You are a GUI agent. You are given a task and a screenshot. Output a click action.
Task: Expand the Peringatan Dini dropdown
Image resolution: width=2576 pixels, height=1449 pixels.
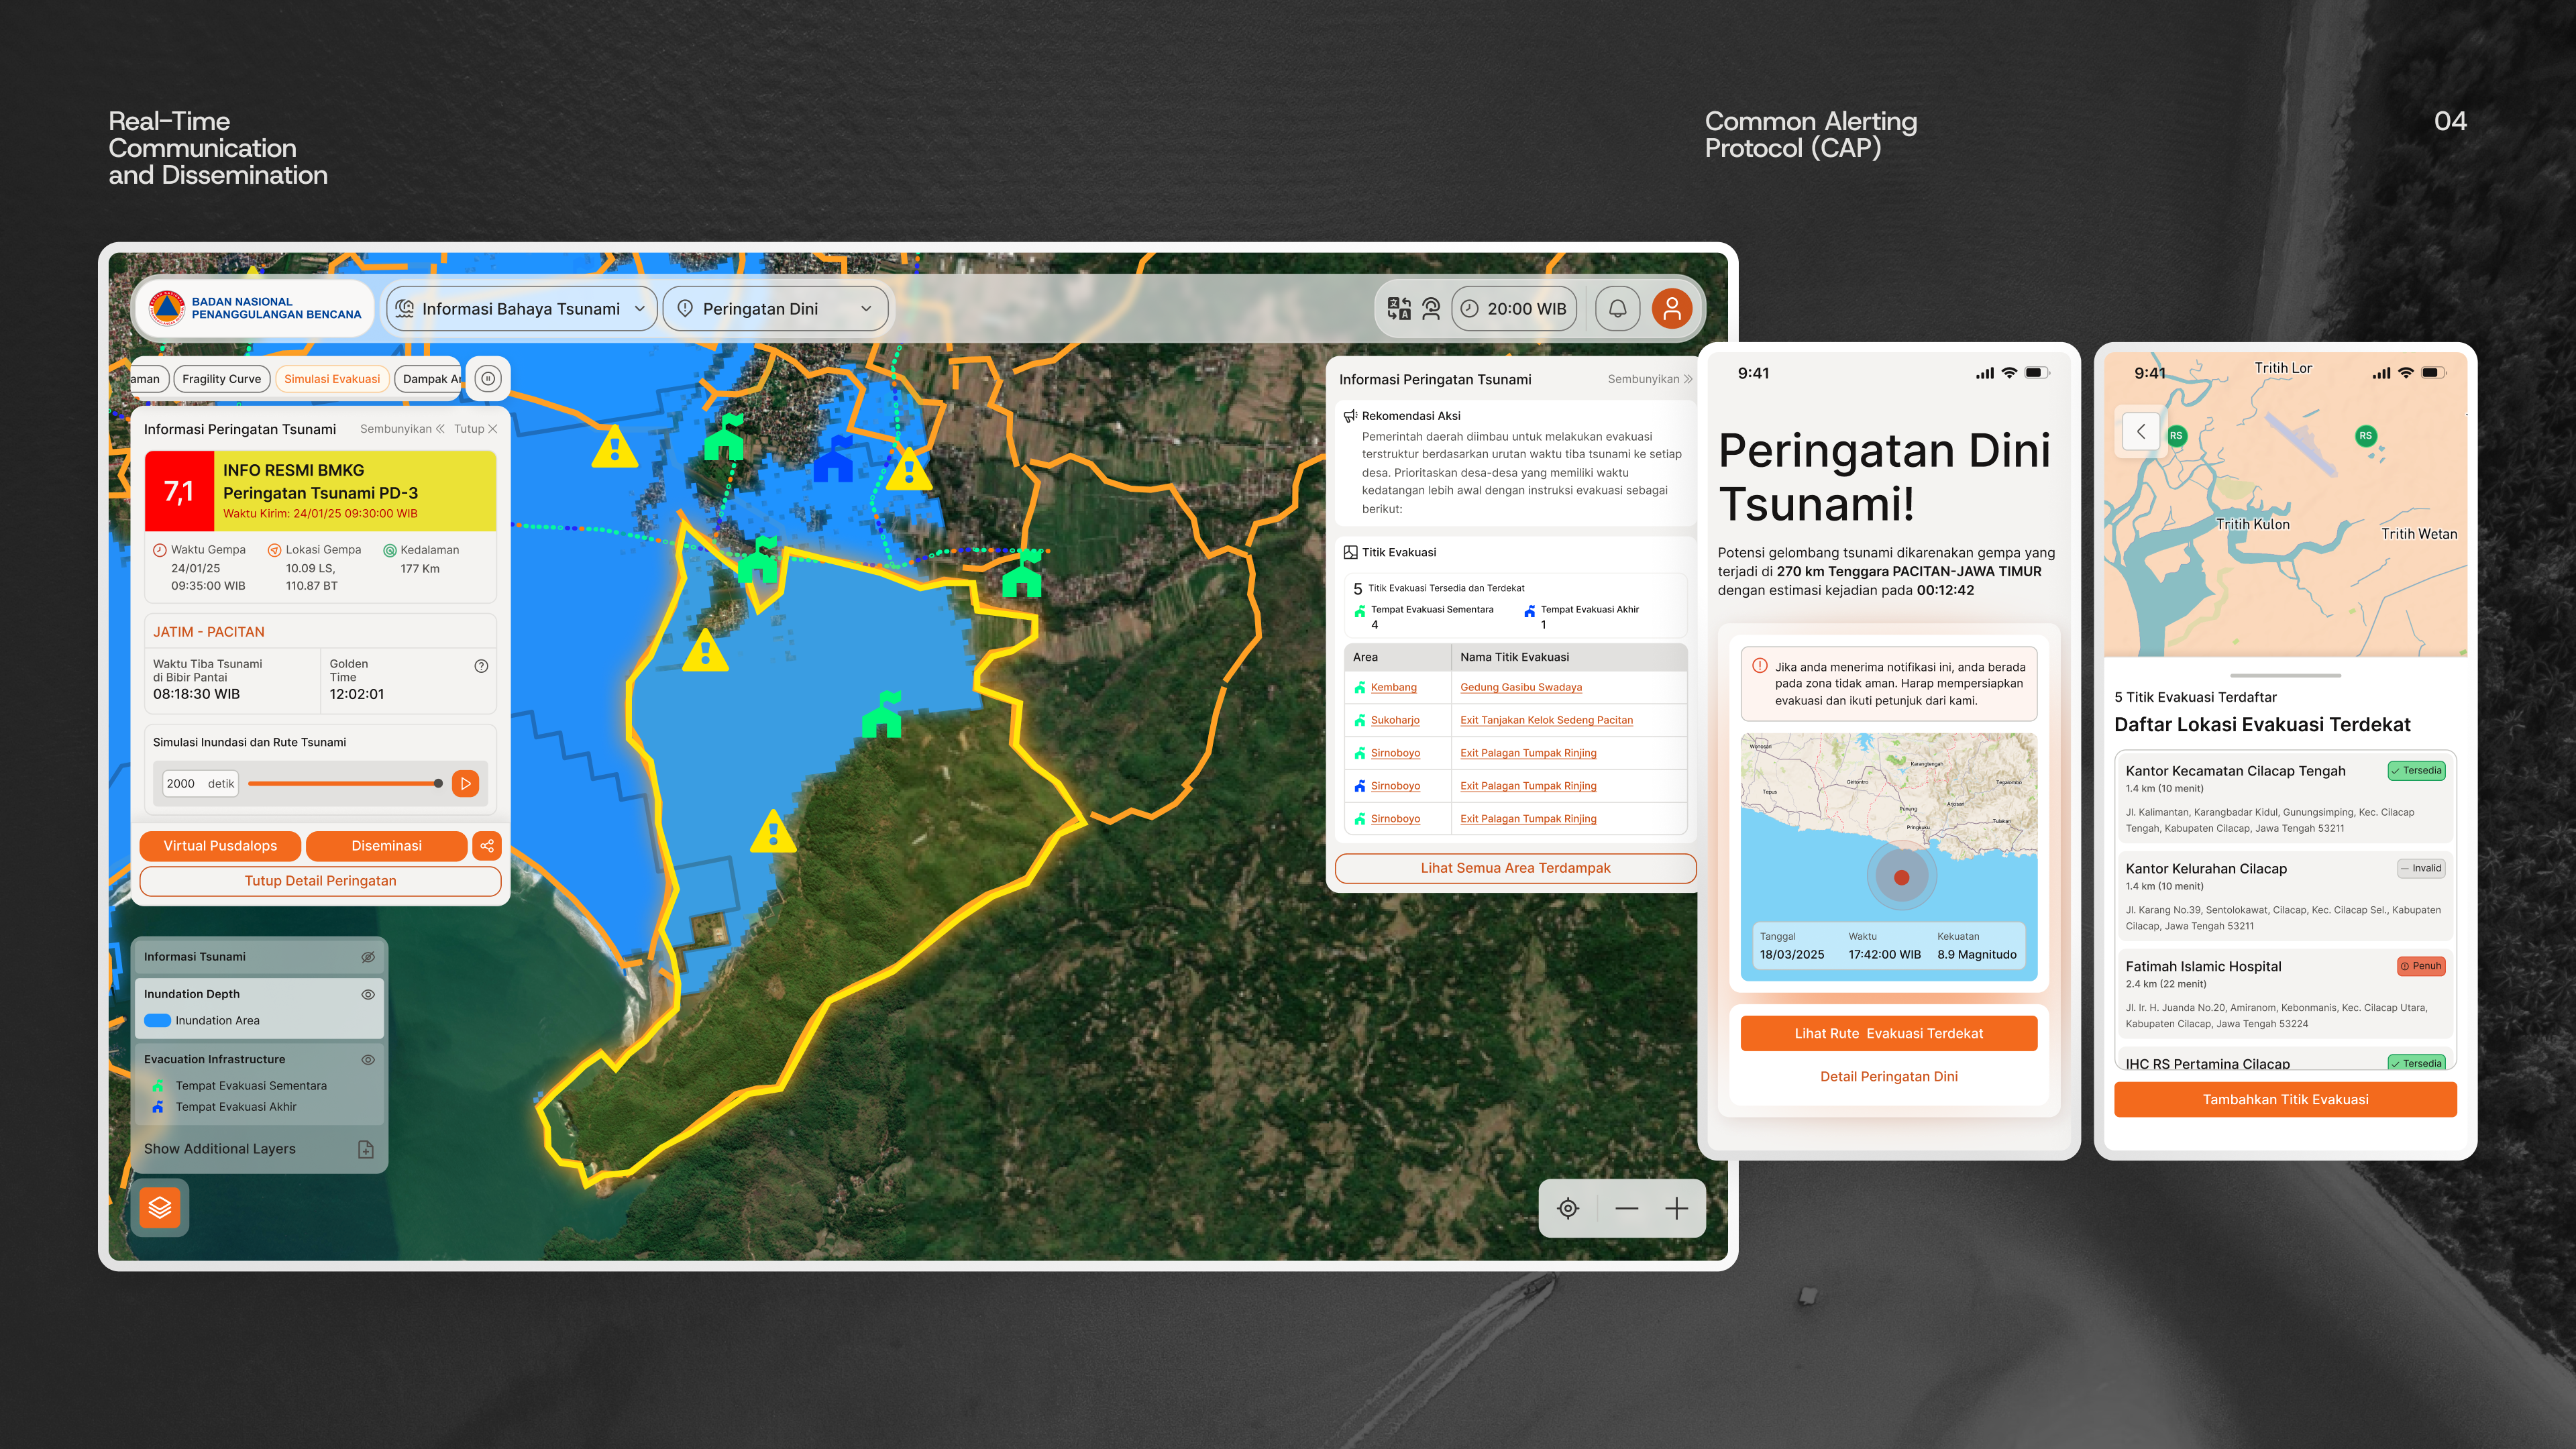point(775,309)
